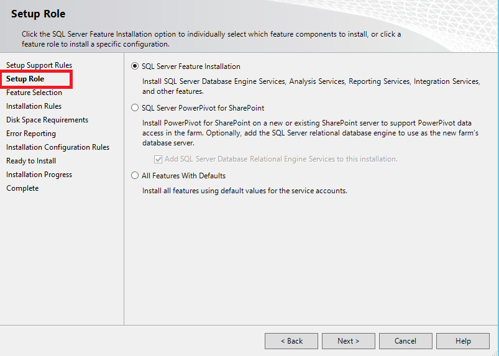Viewport: 499px width, 356px height.
Task: Go to Installation Progress step
Action: coord(39,175)
